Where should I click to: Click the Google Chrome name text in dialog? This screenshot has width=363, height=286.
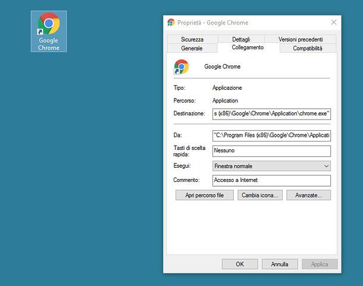[x=222, y=67]
